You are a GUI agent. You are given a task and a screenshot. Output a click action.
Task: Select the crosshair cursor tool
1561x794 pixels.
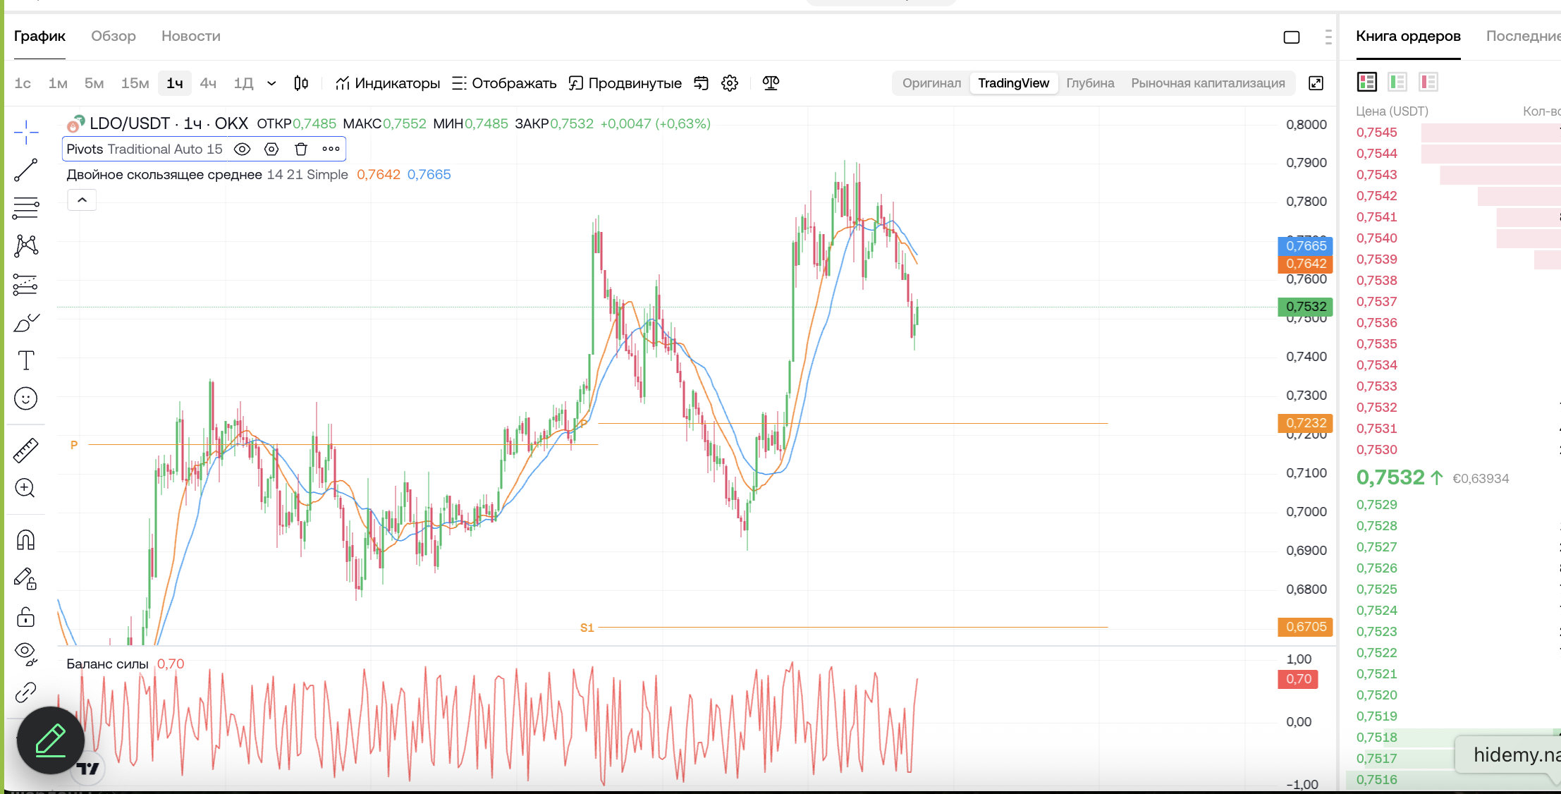coord(26,131)
